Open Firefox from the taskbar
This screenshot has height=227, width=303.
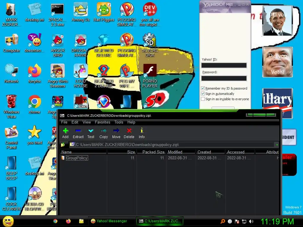pos(68,221)
